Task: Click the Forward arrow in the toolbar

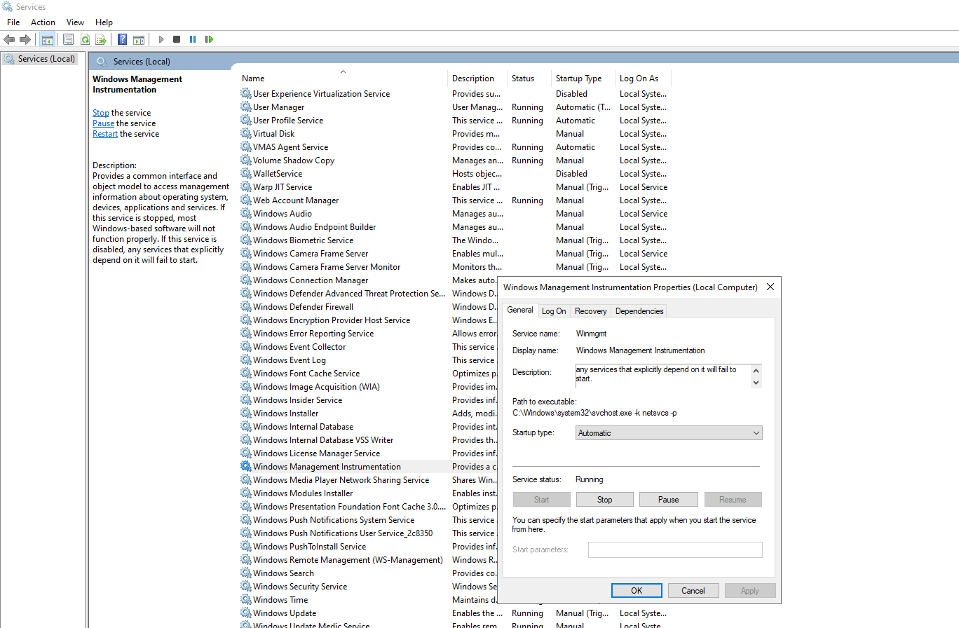Action: [x=25, y=39]
